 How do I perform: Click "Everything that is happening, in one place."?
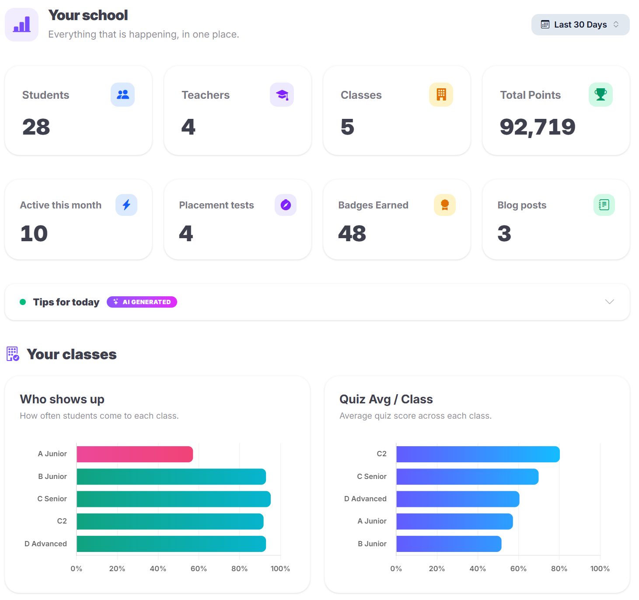pos(143,34)
